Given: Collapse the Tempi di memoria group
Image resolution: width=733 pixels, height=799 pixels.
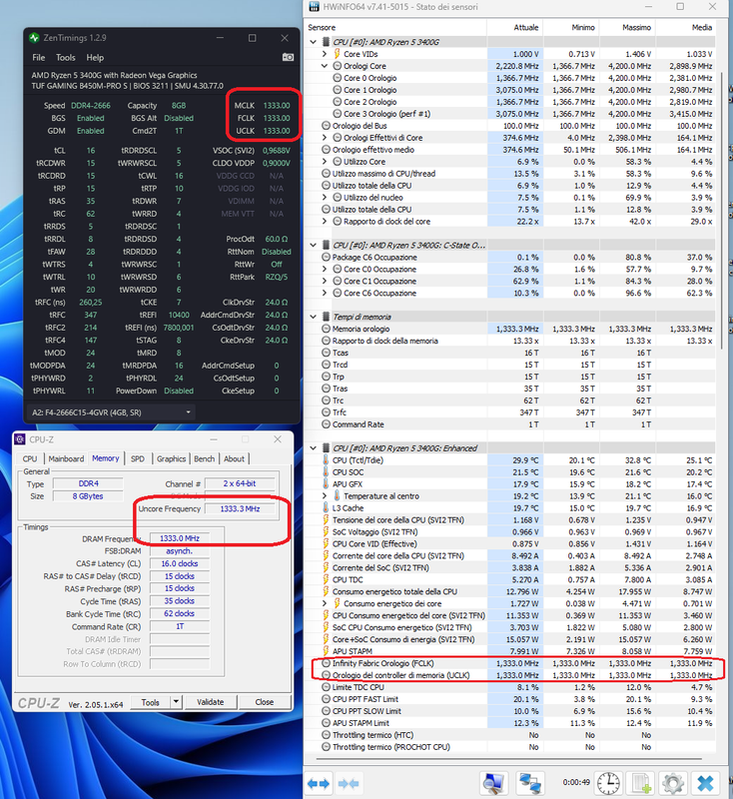Looking at the screenshot, I should click(314, 317).
